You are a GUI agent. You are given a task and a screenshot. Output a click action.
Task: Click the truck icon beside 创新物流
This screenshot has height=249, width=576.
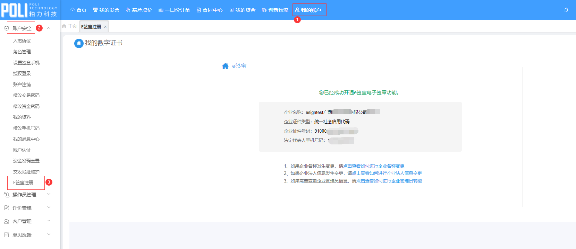coord(264,10)
